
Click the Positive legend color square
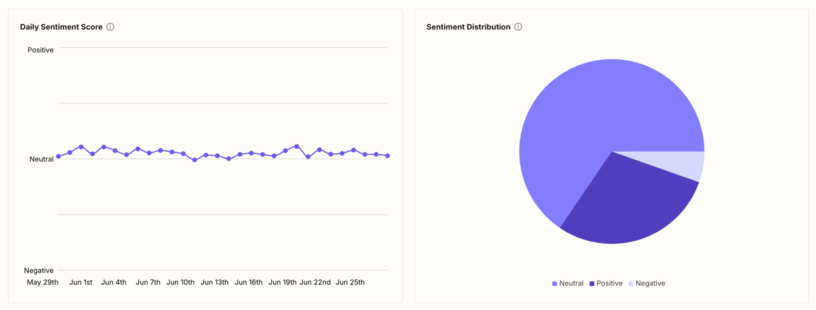pos(592,284)
